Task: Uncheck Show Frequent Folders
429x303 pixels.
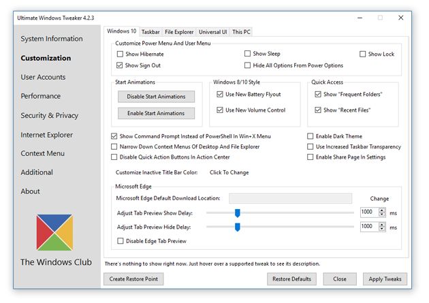Action: (x=317, y=95)
